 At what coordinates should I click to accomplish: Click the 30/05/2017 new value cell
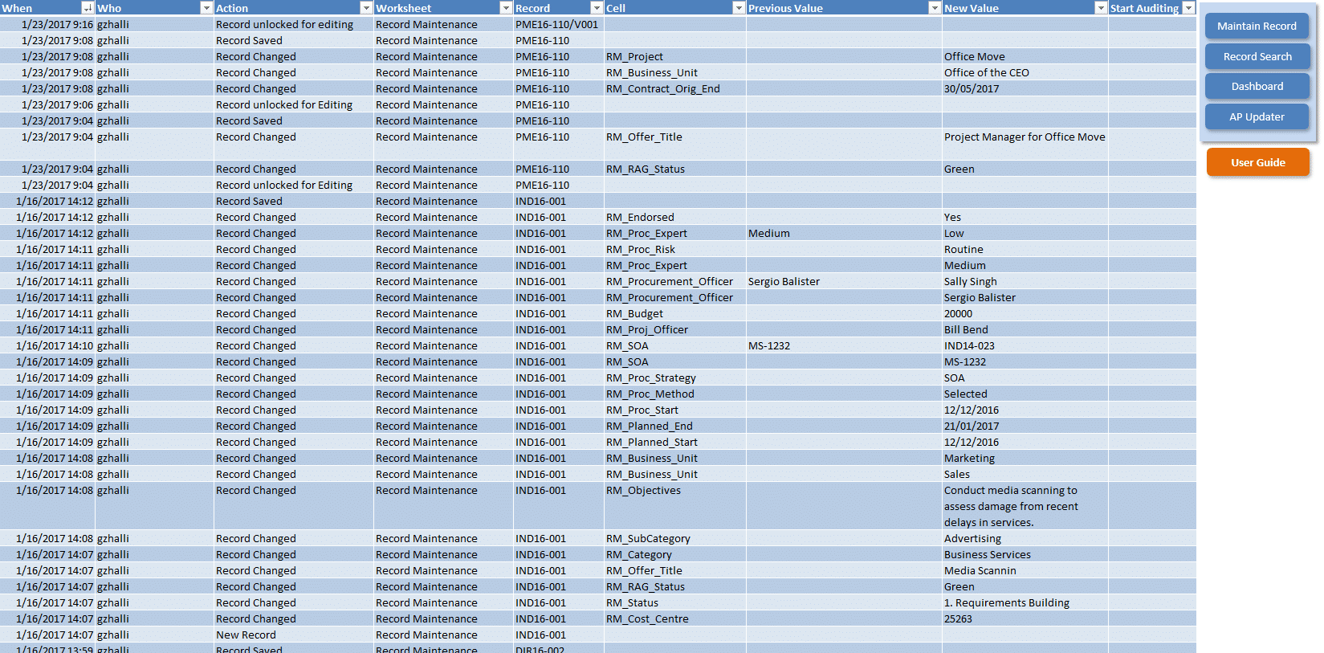coord(1025,88)
